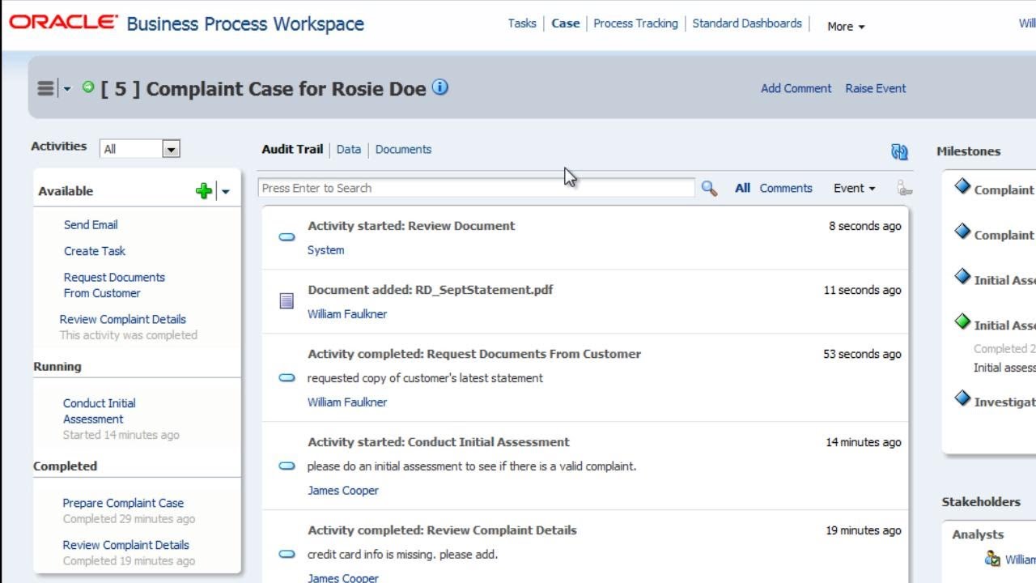Click green completed milestone diamond

click(x=962, y=322)
